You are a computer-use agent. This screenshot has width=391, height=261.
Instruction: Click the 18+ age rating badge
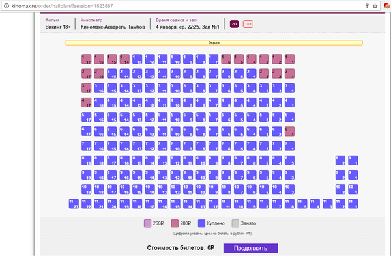click(248, 24)
